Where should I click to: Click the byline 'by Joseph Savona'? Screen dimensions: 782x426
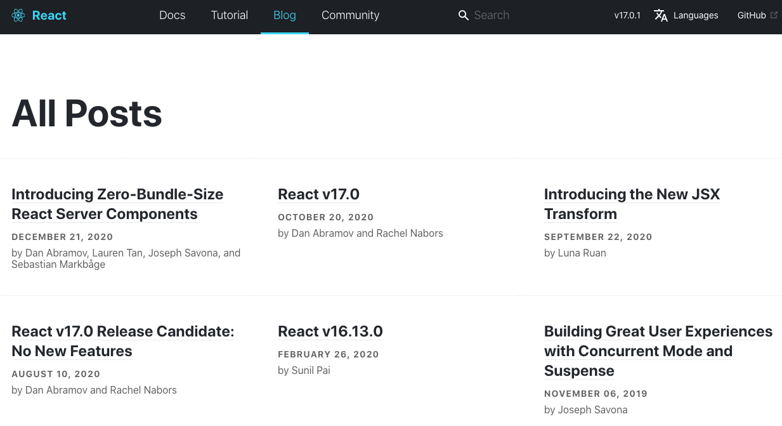pyautogui.click(x=586, y=409)
